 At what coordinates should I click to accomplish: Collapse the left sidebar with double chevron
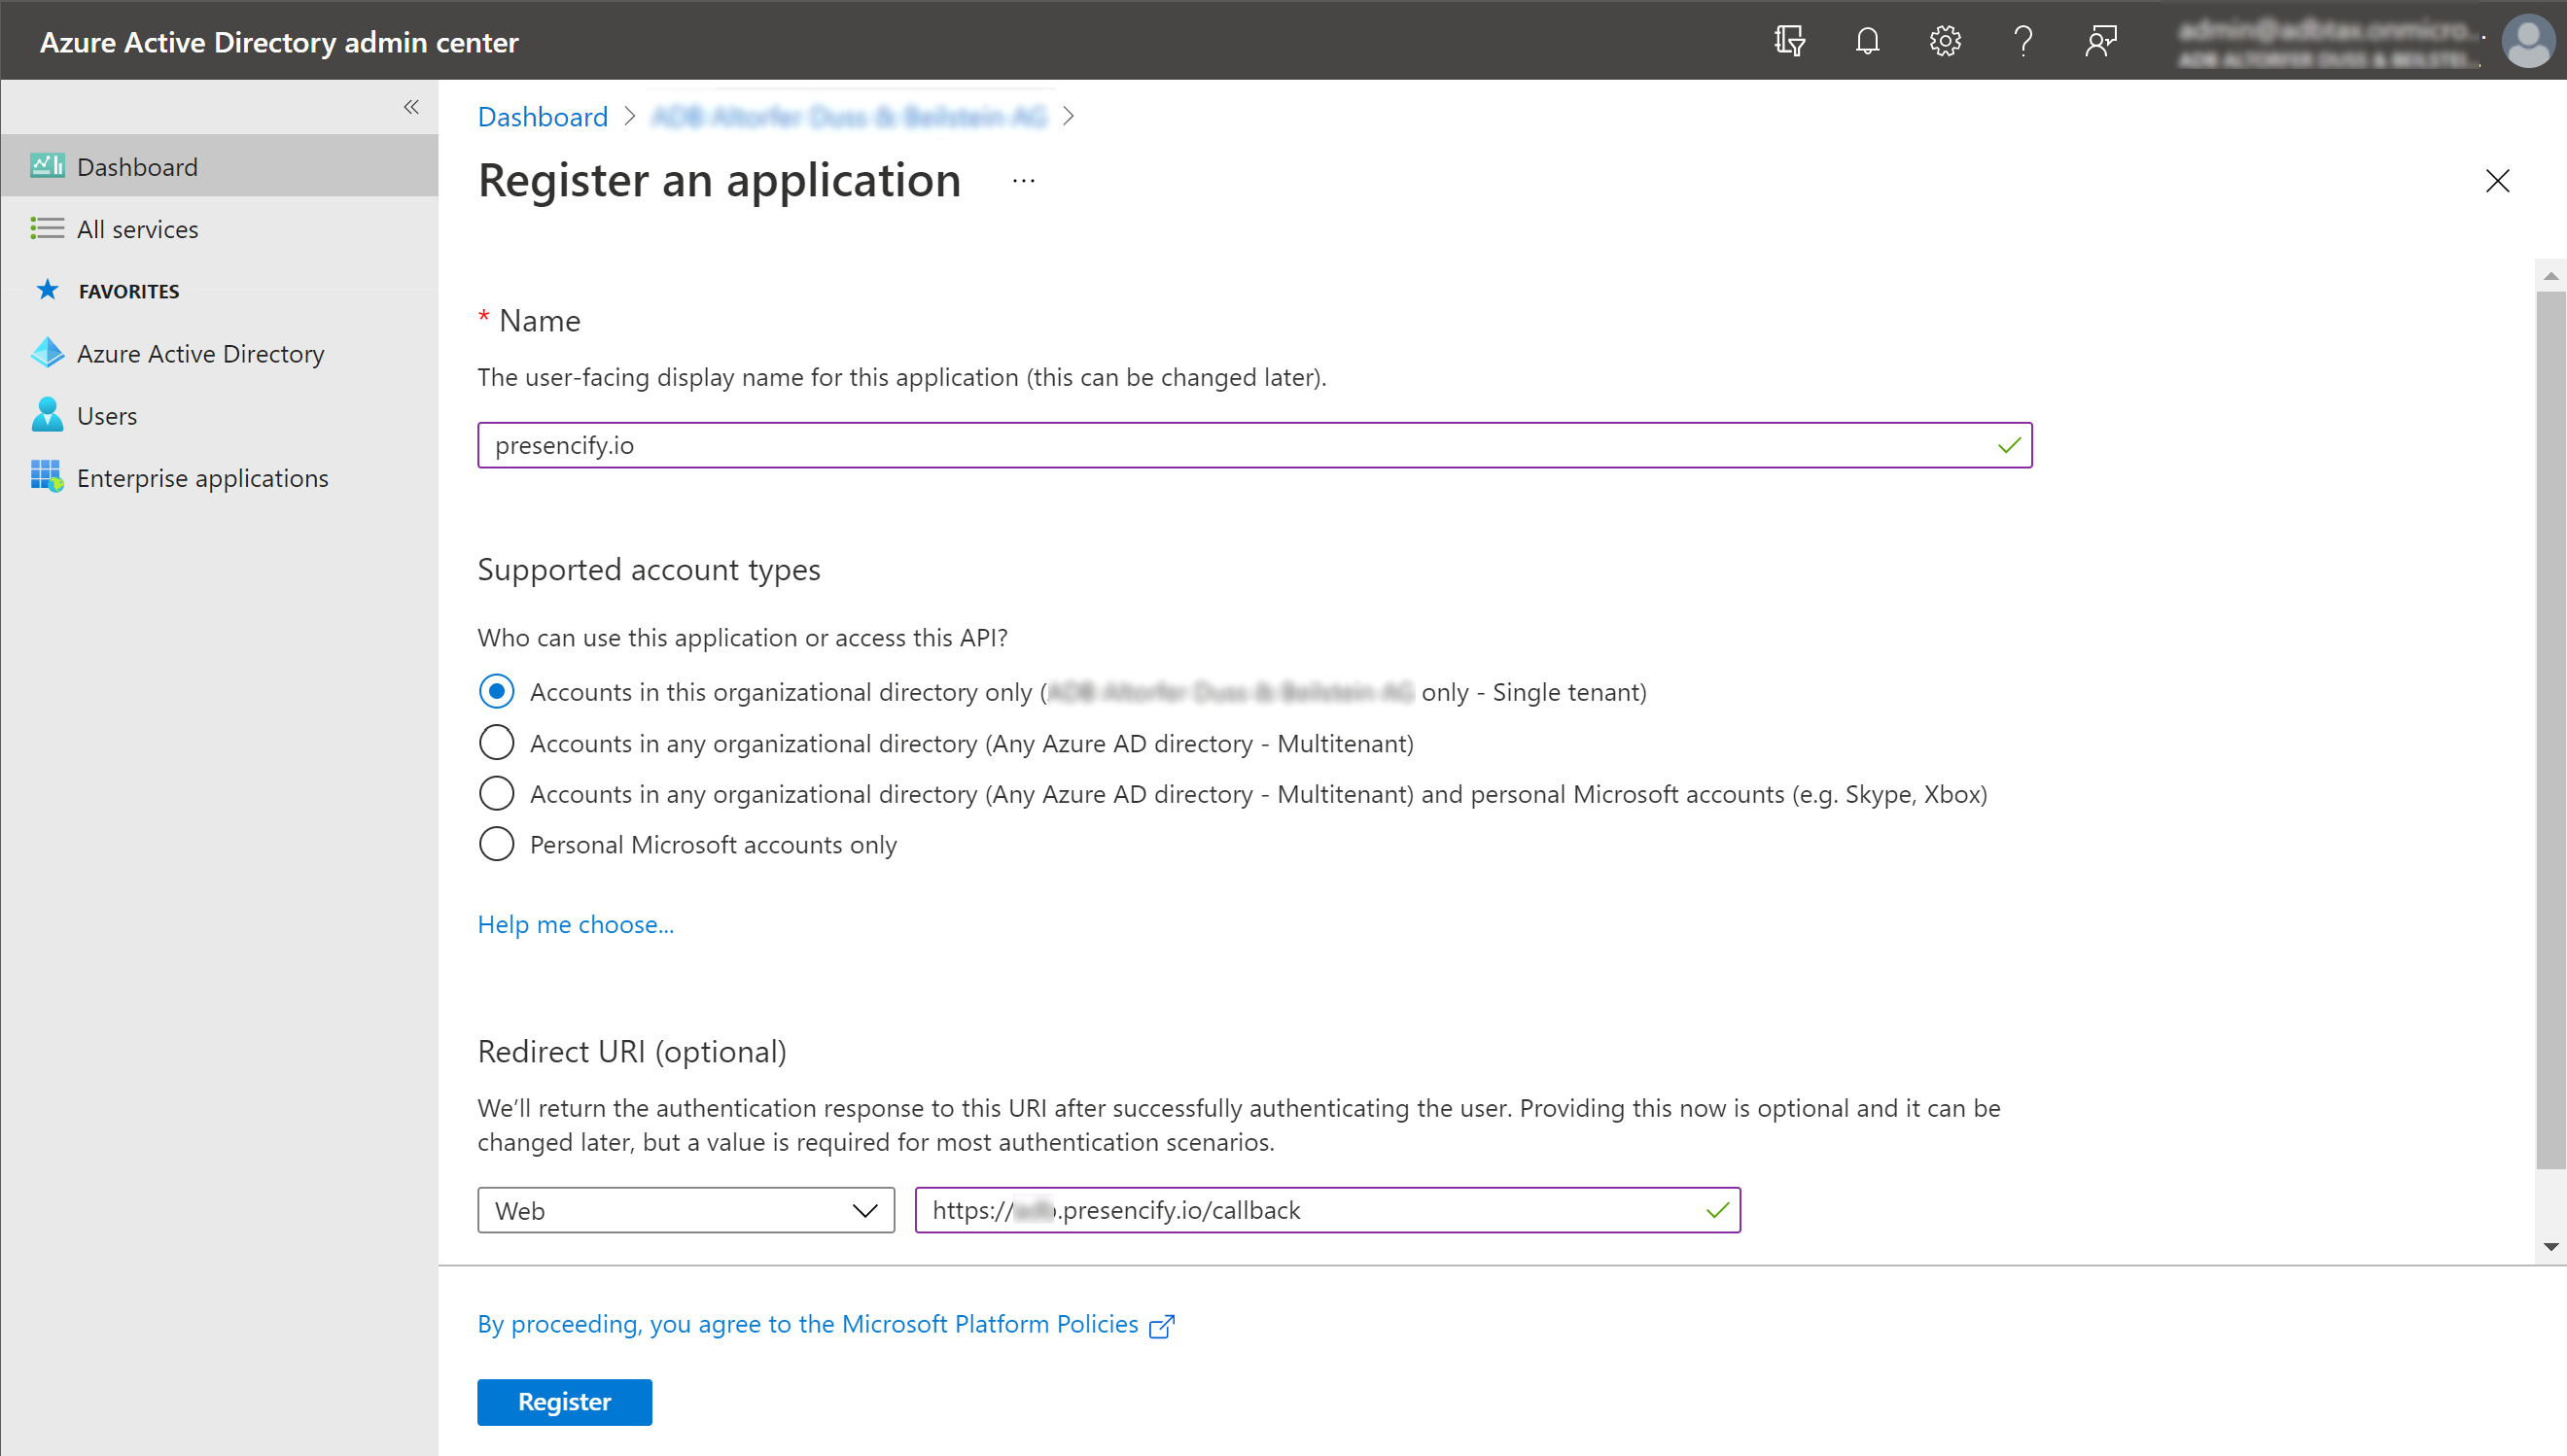click(411, 107)
